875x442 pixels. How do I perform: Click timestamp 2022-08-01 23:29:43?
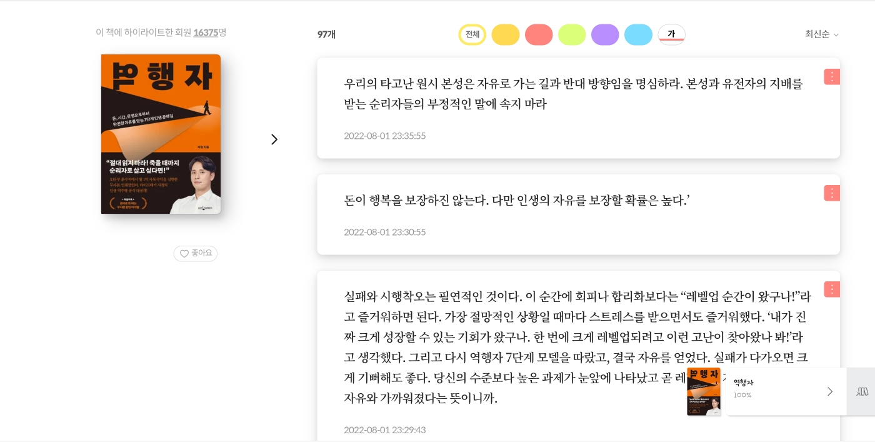pyautogui.click(x=384, y=430)
